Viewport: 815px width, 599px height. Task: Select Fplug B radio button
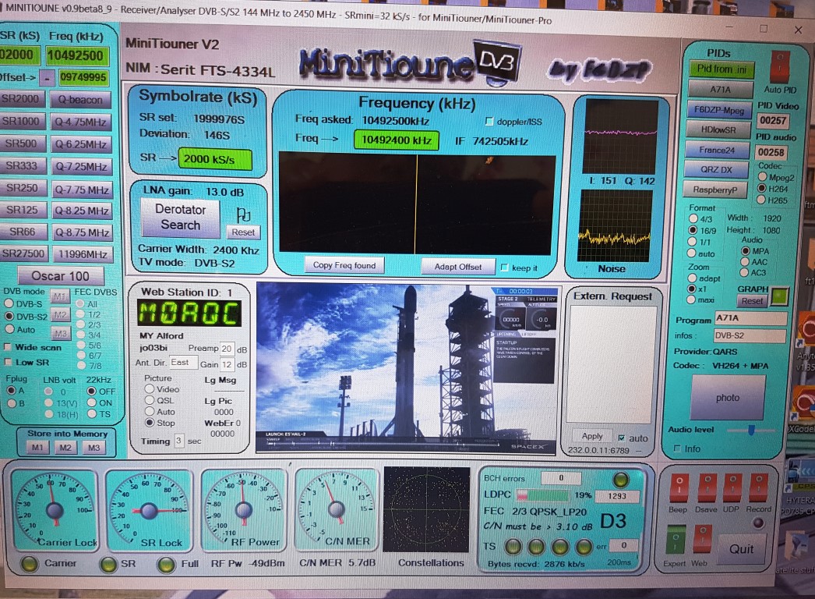[x=12, y=403]
